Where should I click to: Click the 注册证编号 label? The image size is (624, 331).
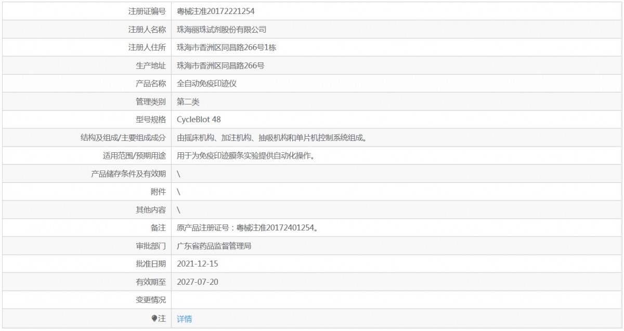(147, 11)
